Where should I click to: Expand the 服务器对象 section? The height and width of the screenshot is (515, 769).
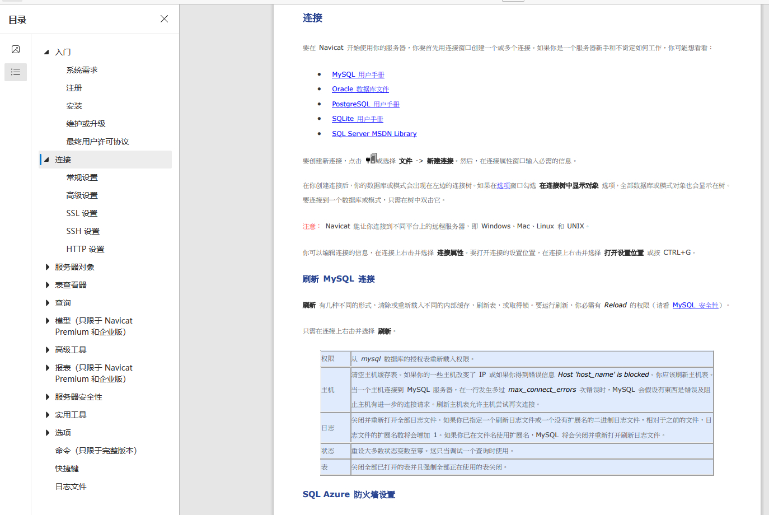tap(47, 267)
